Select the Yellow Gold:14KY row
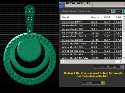 (91, 29)
